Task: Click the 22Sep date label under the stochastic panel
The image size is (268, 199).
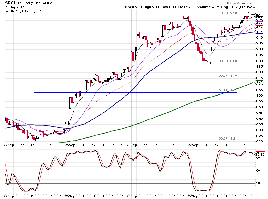Action: point(9,196)
